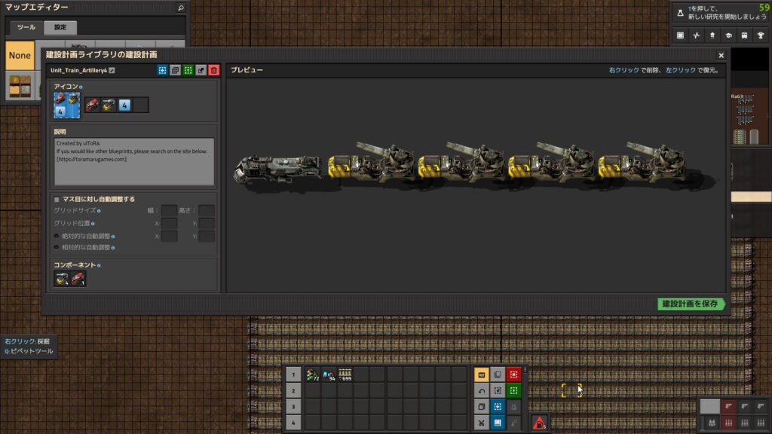Click the grey selection-box shortcut beside blueprint library

pos(498,374)
